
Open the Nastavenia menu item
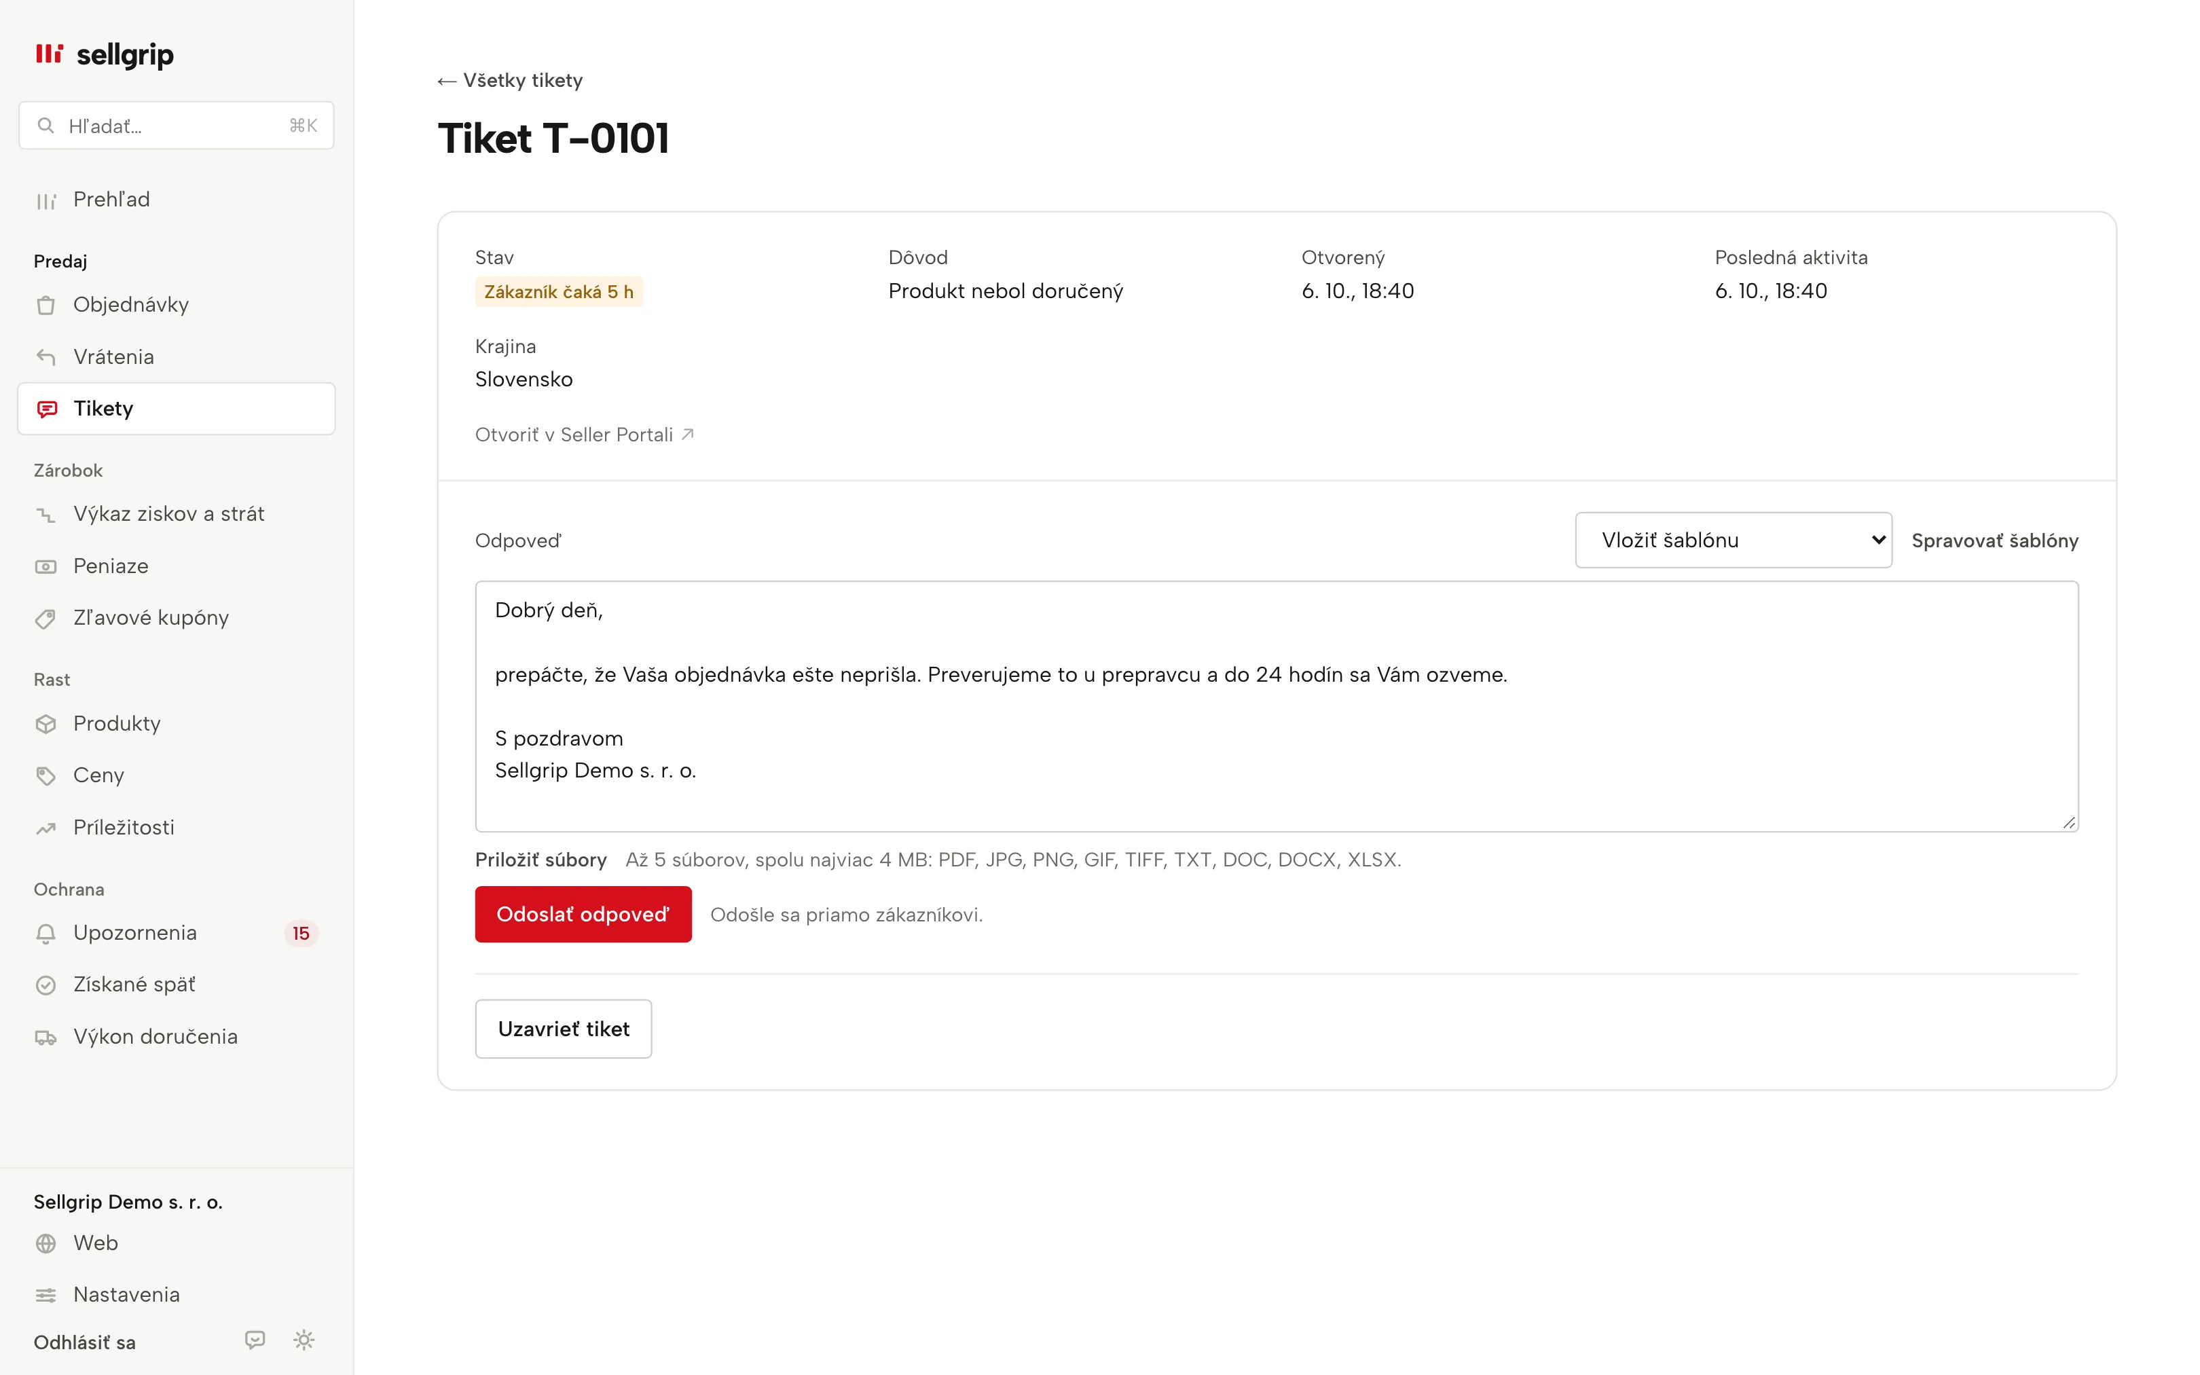click(177, 1295)
